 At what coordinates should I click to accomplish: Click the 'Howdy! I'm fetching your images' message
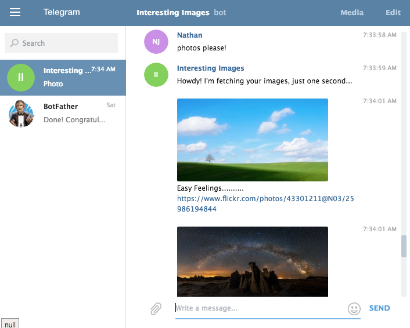[x=264, y=81]
